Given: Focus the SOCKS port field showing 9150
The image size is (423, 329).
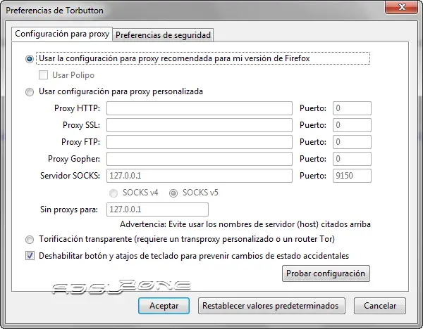Looking at the screenshot, I should pyautogui.click(x=351, y=176).
